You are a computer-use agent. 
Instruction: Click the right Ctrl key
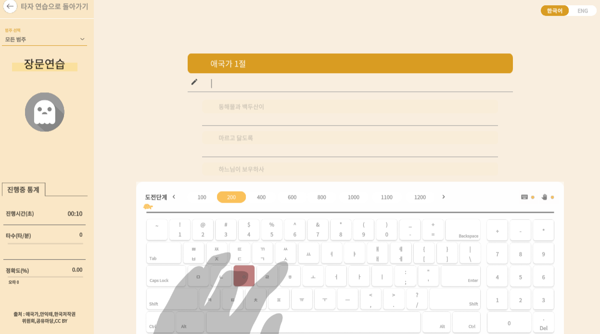pos(466,322)
